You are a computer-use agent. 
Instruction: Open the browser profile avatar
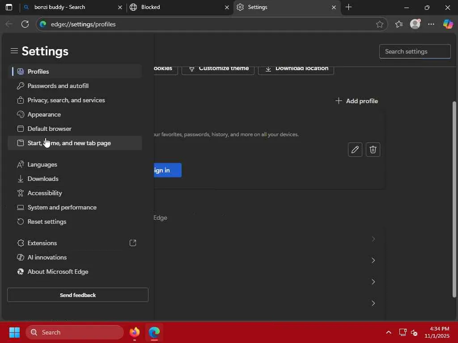415,24
